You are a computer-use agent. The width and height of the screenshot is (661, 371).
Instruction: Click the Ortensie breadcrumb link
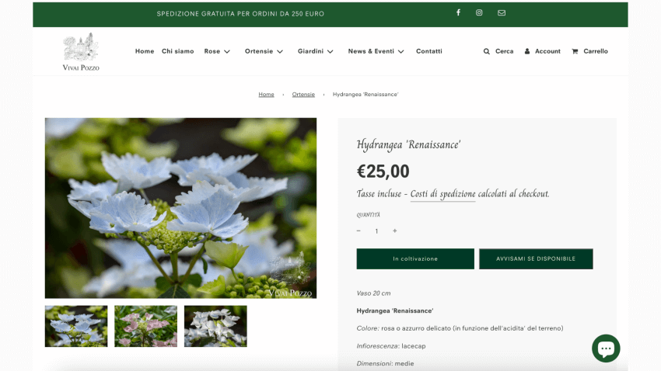[303, 94]
